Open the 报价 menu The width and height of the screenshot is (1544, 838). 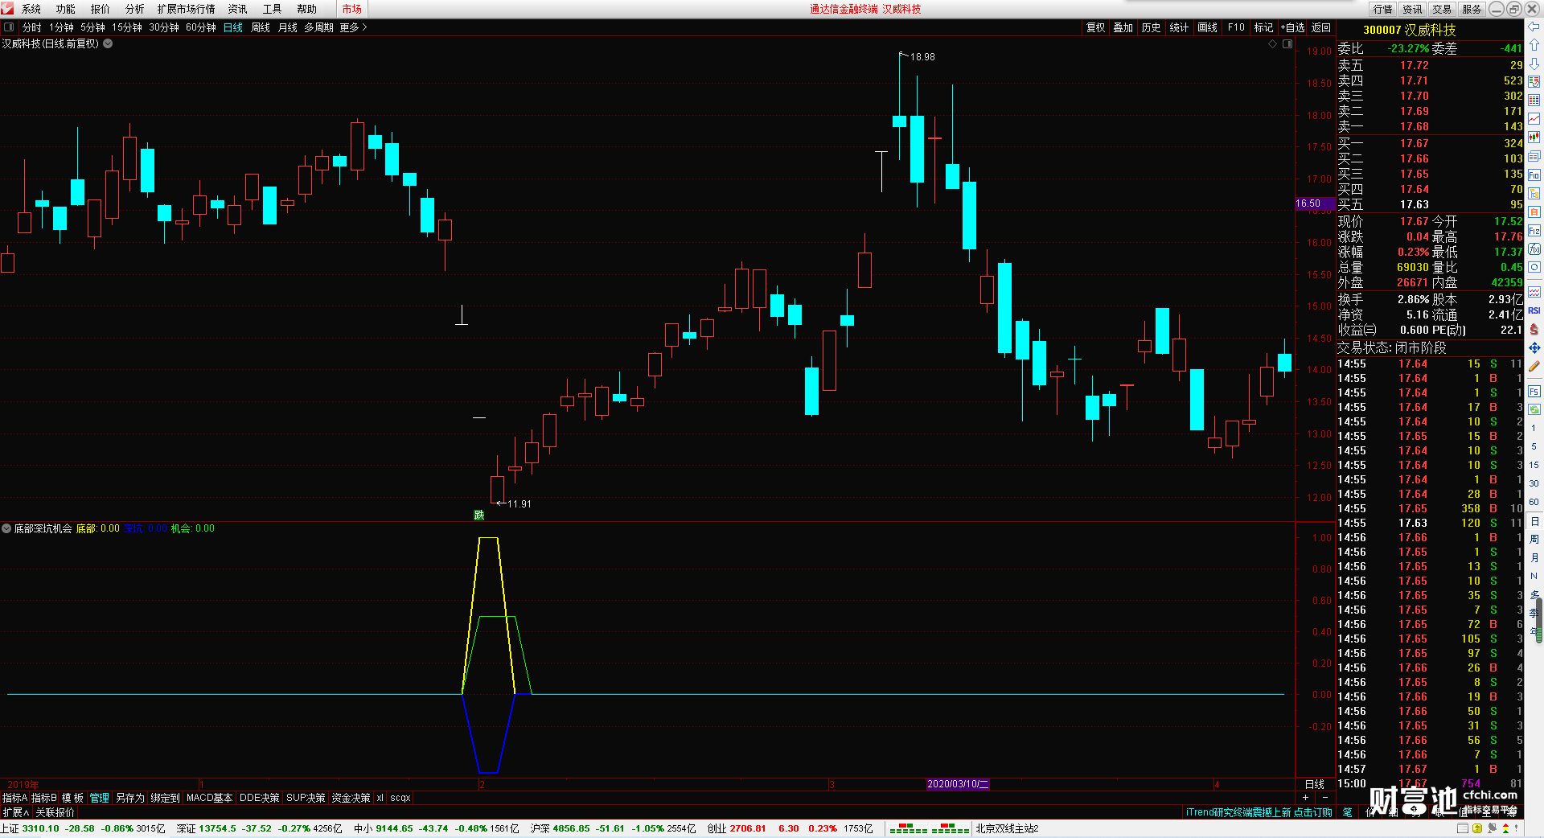[x=101, y=9]
